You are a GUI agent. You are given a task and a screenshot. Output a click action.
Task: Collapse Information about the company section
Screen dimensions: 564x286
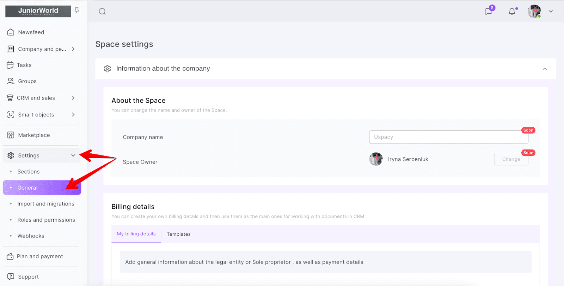coord(545,69)
